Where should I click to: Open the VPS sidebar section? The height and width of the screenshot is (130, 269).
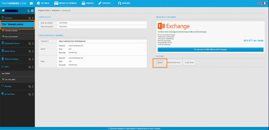pyautogui.click(x=7, y=67)
